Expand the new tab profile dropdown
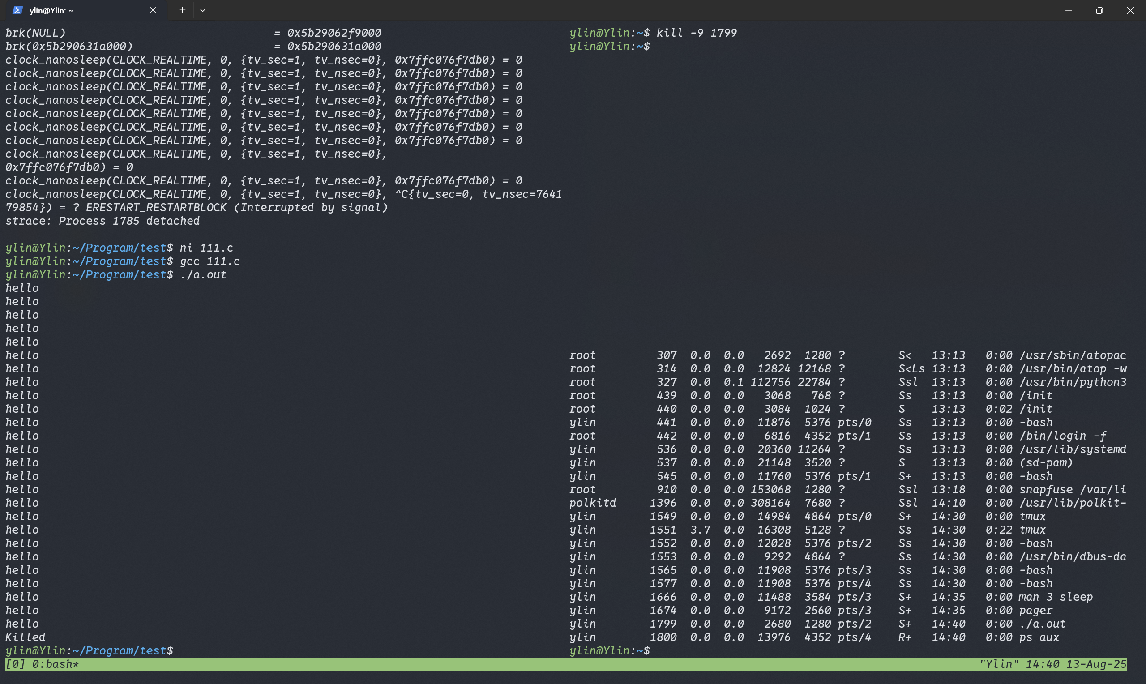Viewport: 1146px width, 684px height. click(x=203, y=10)
